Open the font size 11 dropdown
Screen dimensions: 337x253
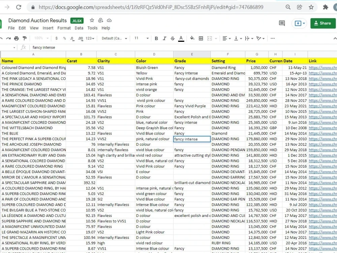142,38
